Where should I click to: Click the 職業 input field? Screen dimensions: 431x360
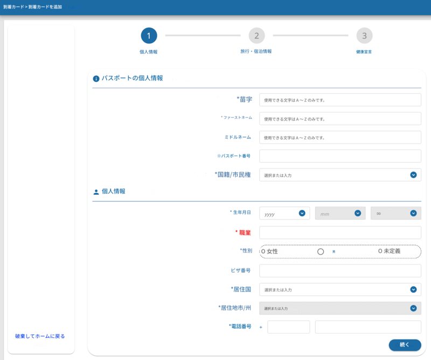click(340, 232)
